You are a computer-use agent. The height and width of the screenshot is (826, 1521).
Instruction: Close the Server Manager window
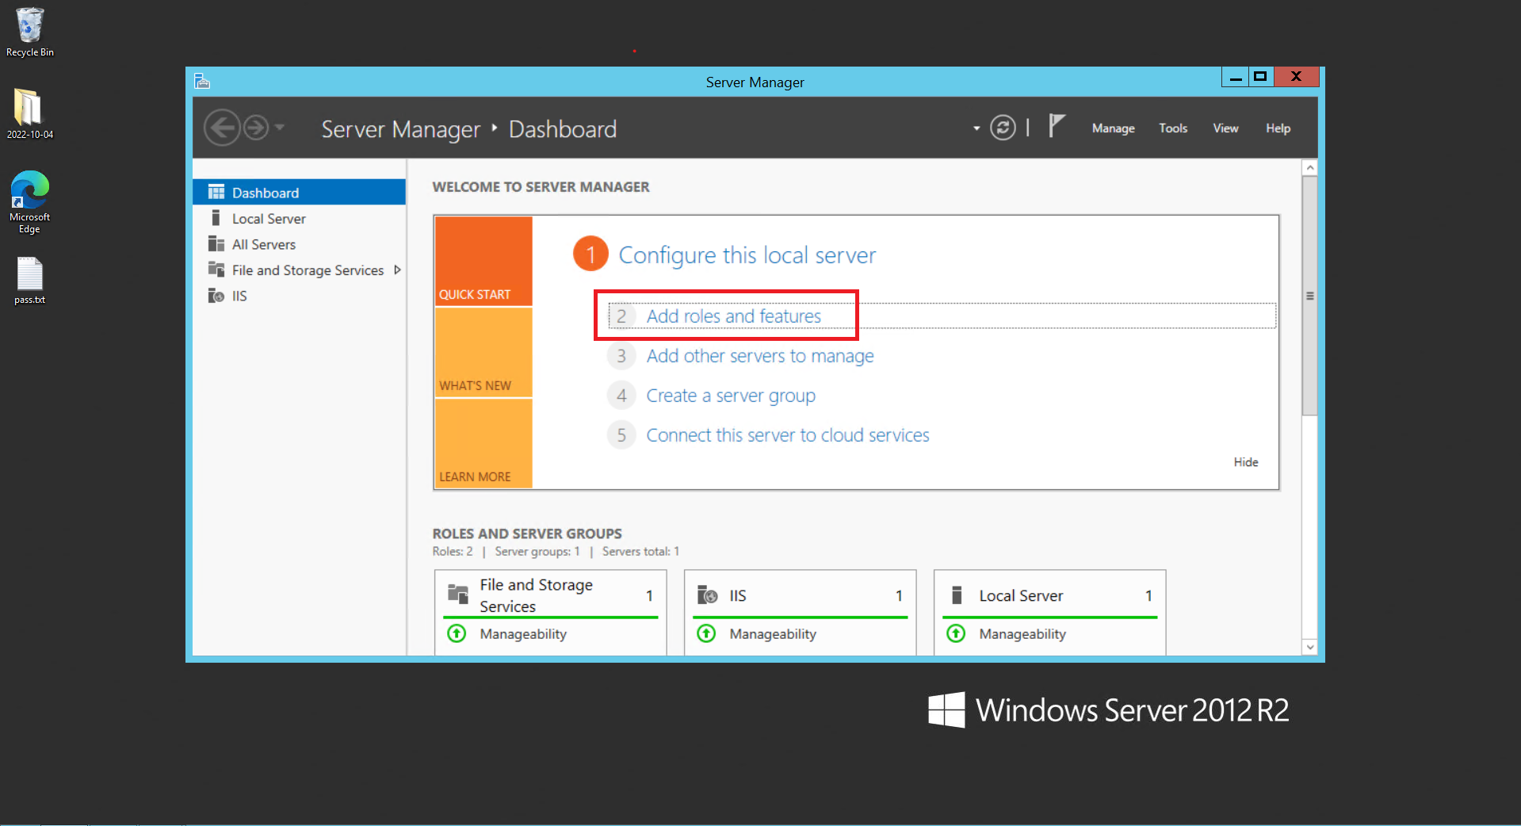pos(1296,77)
